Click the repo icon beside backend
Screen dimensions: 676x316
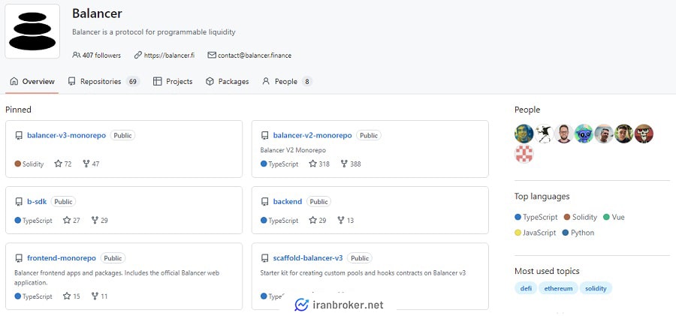tap(264, 201)
